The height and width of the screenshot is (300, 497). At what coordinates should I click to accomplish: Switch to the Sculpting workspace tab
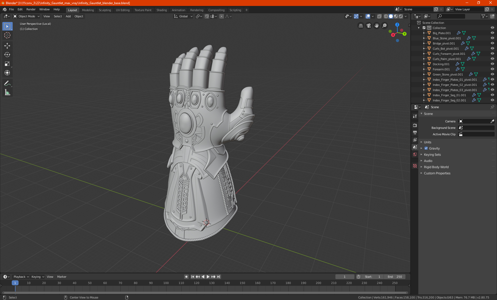point(105,10)
